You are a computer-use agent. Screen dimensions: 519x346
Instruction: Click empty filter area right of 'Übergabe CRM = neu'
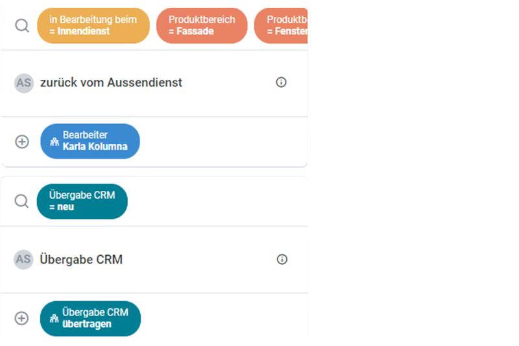click(214, 201)
